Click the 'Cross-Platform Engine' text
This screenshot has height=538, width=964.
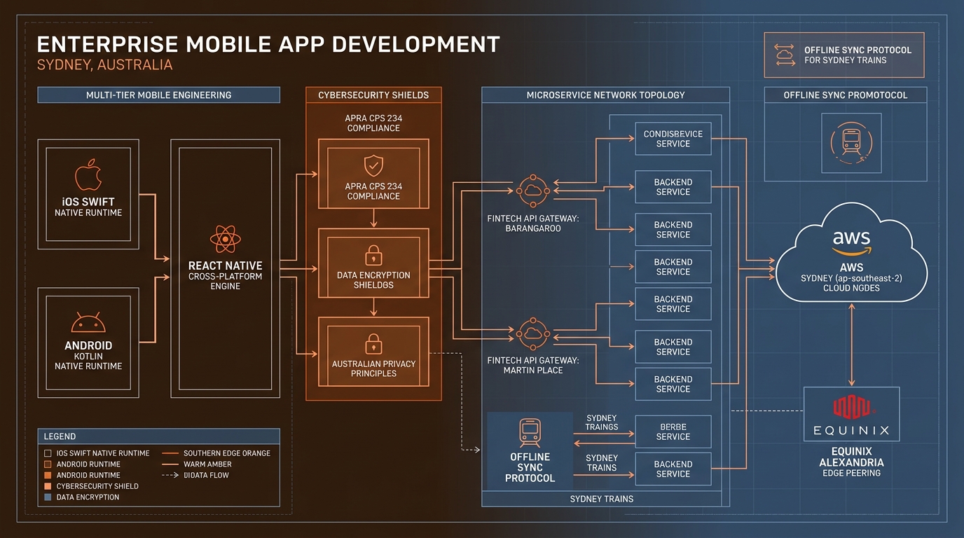click(x=225, y=282)
